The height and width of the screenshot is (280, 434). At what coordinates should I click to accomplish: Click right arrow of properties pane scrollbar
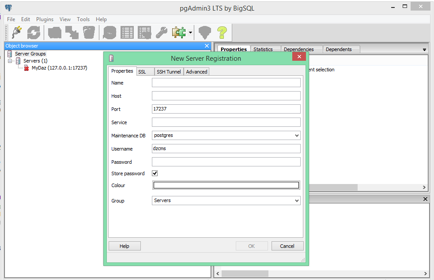(x=424, y=187)
